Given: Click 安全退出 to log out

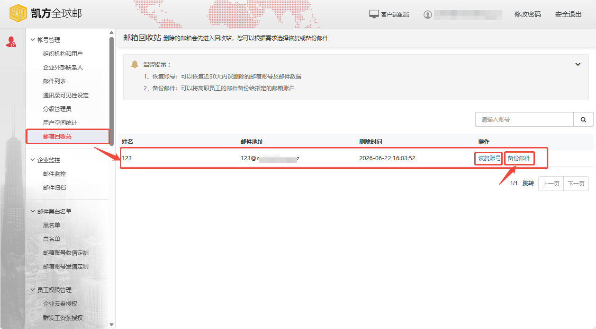Looking at the screenshot, I should (x=569, y=15).
